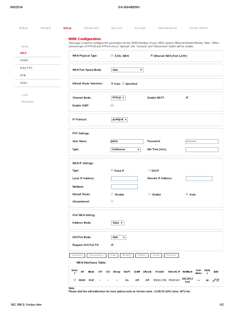Open the DHCPv6 Mode dropdown
The width and height of the screenshot is (234, 312).
pyautogui.click(x=119, y=237)
